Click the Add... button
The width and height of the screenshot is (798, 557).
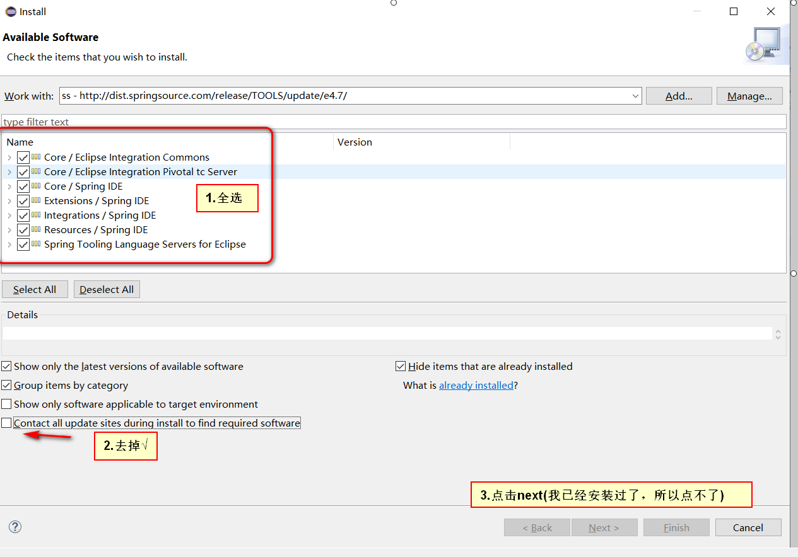pyautogui.click(x=679, y=96)
